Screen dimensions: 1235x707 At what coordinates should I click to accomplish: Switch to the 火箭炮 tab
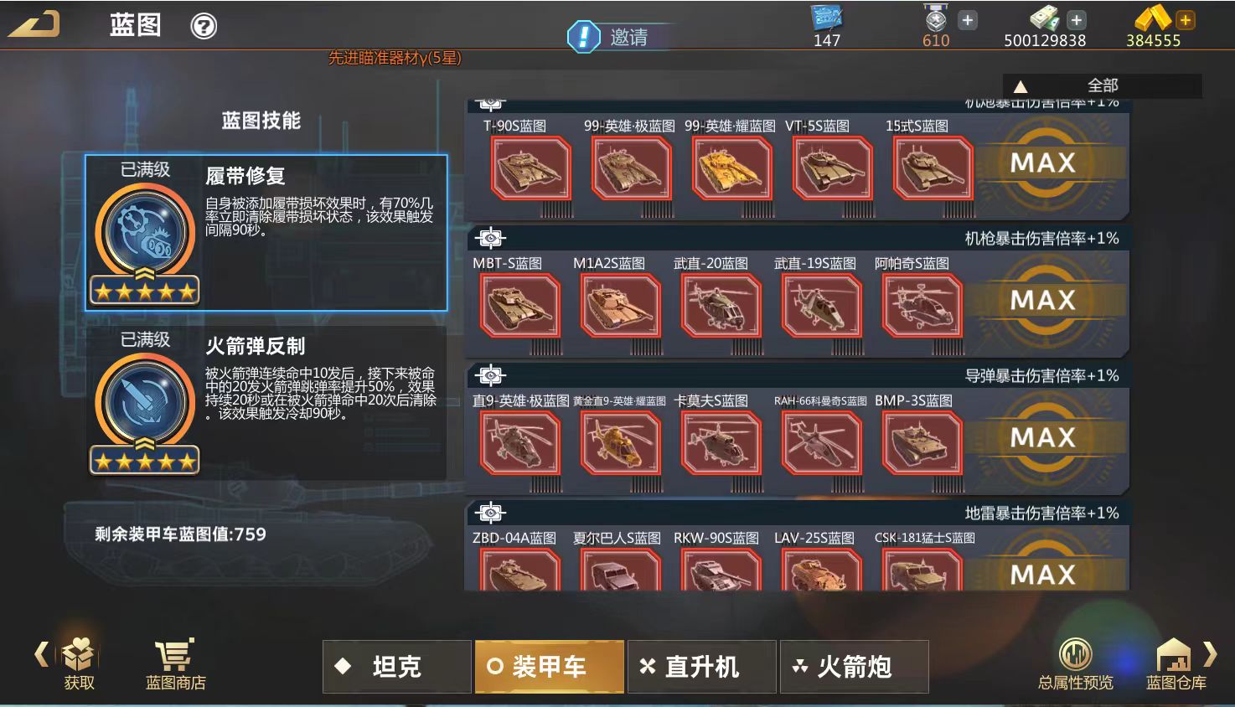[x=854, y=667]
